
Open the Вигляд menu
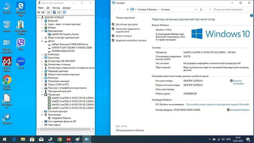[56, 8]
